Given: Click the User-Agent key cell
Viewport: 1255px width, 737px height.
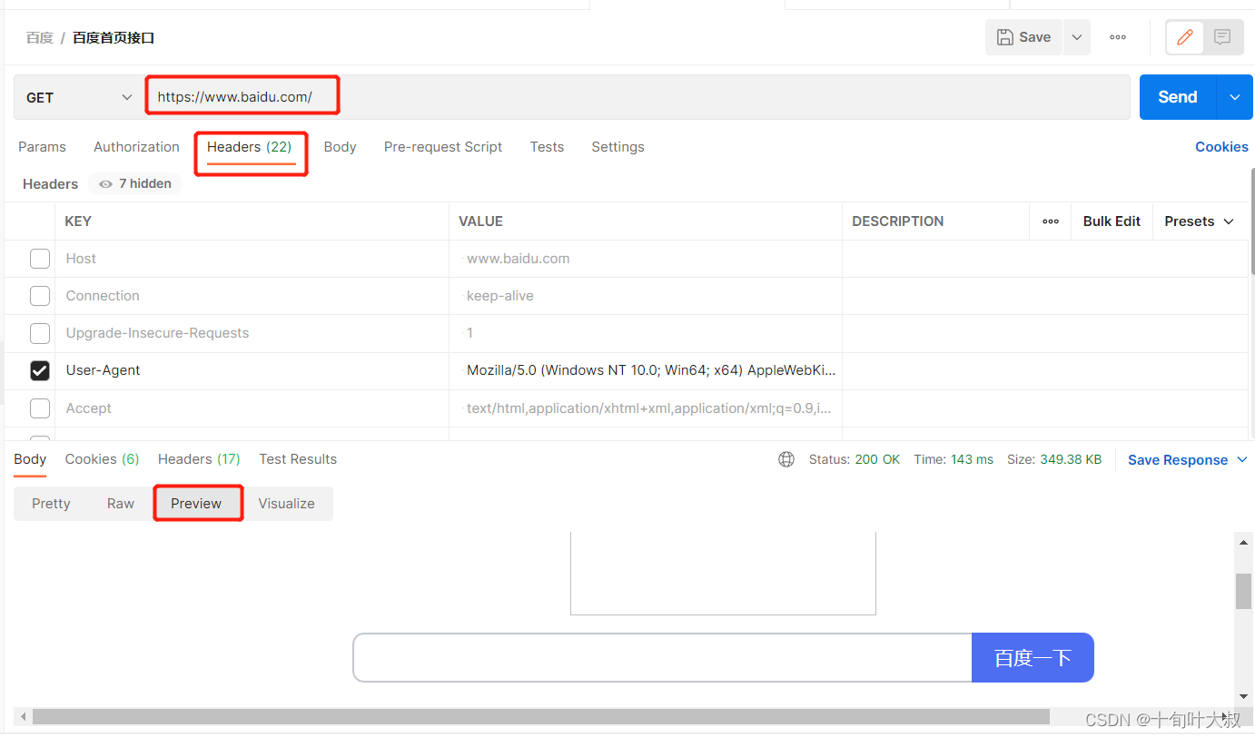Looking at the screenshot, I should coord(252,370).
